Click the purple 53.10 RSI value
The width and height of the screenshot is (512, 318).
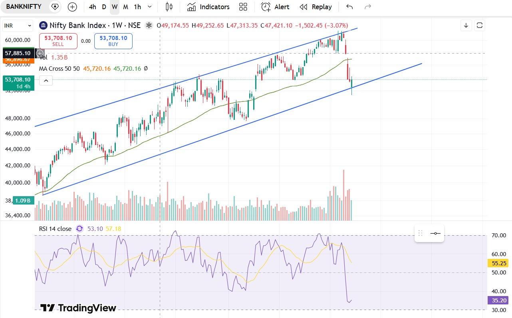(95, 229)
